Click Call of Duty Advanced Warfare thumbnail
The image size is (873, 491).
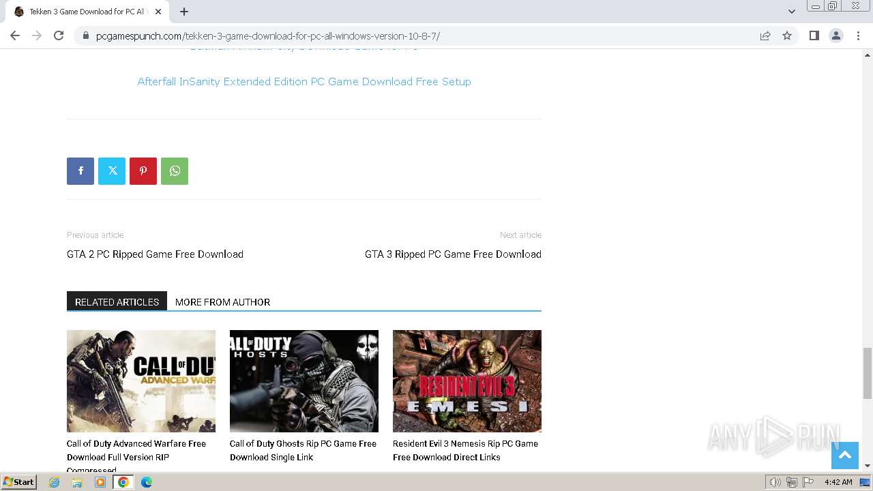[141, 381]
